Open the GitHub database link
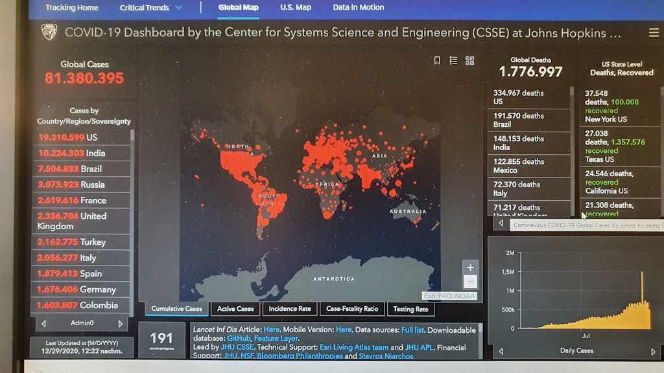 (x=239, y=338)
